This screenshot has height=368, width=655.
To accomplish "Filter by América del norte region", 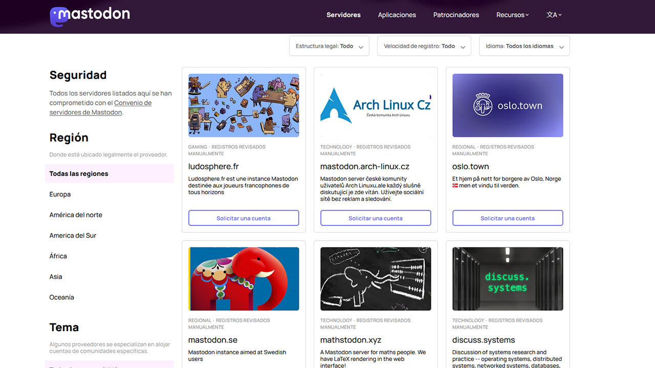I will coord(76,215).
